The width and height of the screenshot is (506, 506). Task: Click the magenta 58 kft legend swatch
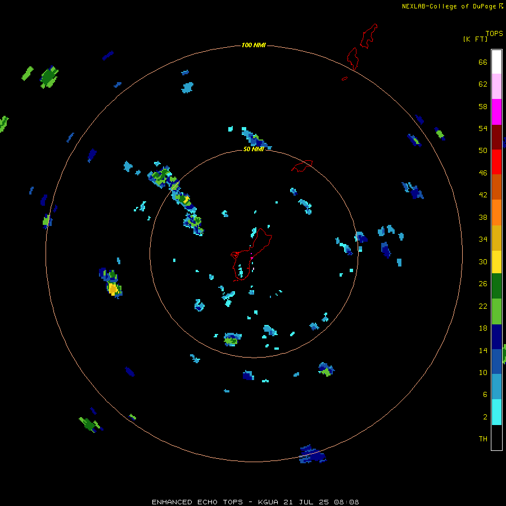(496, 112)
